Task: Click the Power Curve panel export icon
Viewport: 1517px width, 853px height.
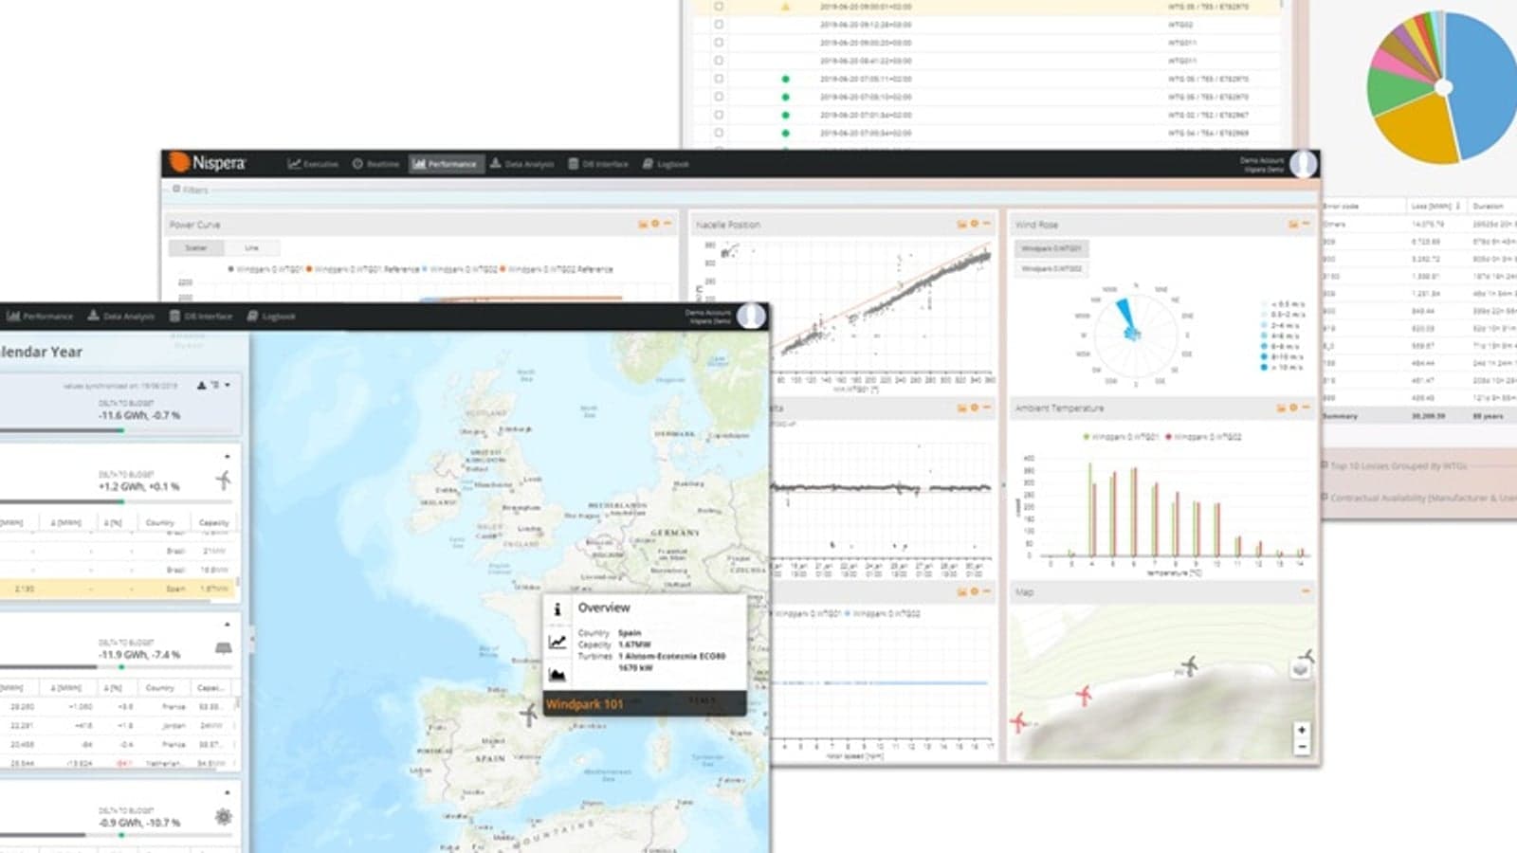Action: pyautogui.click(x=642, y=225)
